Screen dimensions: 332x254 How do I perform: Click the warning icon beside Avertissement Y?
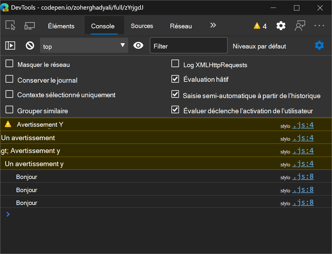click(8, 124)
